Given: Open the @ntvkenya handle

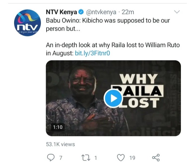Looking at the screenshot, I should (101, 12).
